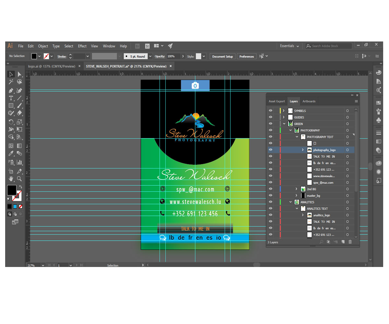The image size is (389, 324).
Task: Select the Type tool
Action: [11, 98]
